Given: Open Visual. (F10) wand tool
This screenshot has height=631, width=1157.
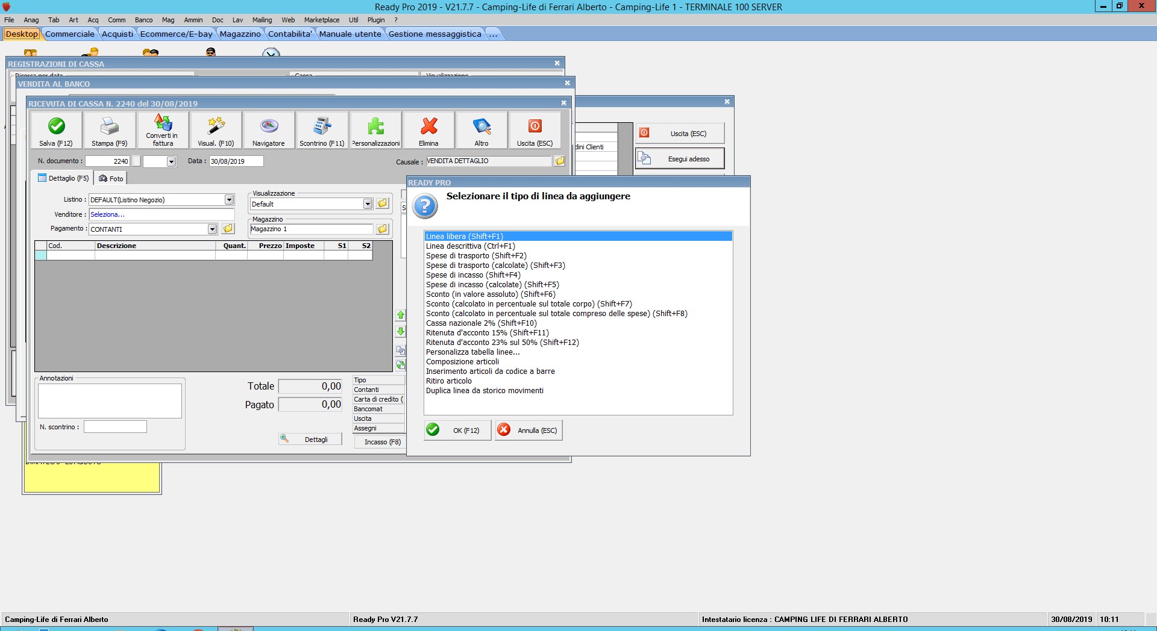Looking at the screenshot, I should pos(216,130).
